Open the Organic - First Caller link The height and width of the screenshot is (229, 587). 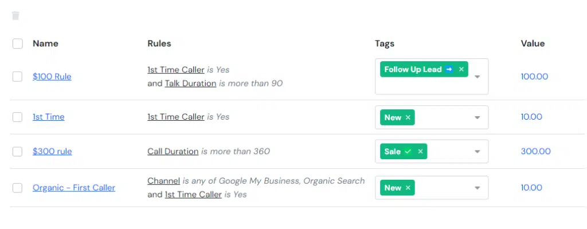74,188
